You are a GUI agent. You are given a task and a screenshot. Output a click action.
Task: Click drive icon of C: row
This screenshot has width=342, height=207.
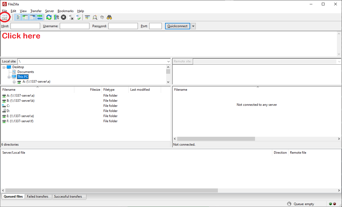click(x=4, y=106)
